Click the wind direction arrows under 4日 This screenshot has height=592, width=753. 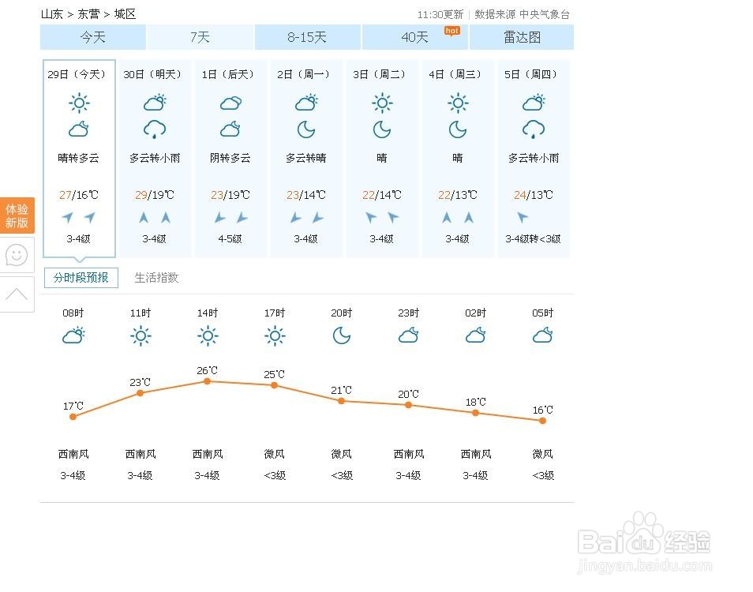pyautogui.click(x=458, y=218)
